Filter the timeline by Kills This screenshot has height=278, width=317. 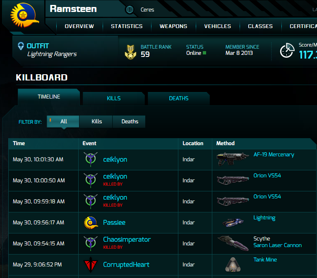tap(96, 121)
